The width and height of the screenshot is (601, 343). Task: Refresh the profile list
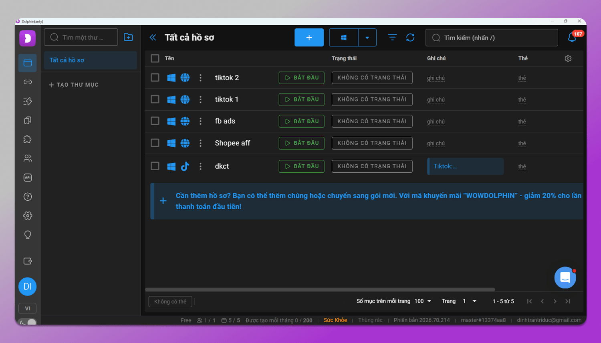(410, 38)
